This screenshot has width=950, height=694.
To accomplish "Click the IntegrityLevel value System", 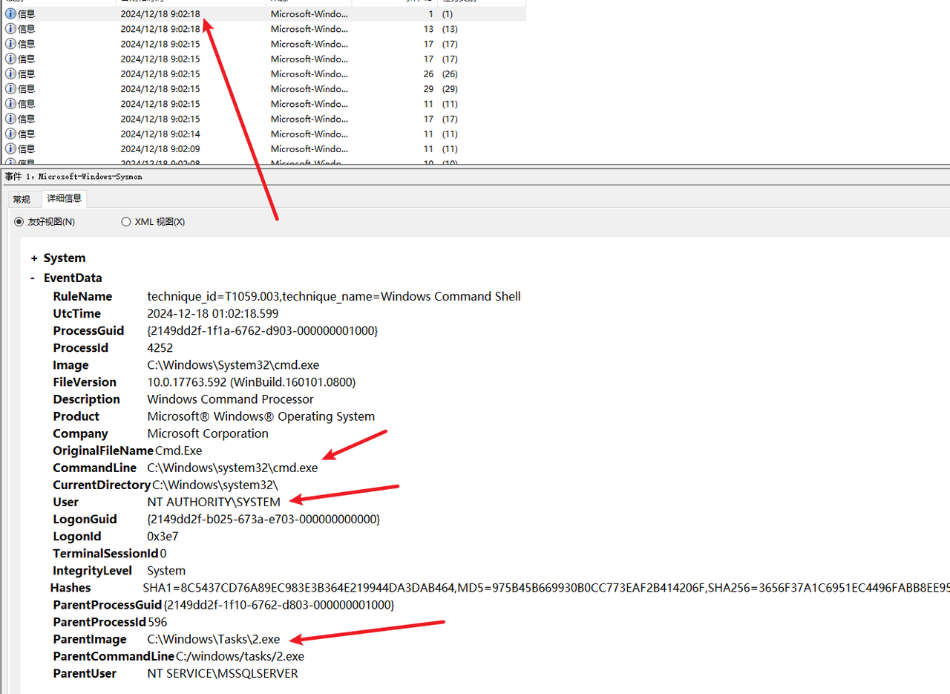I will coord(166,571).
